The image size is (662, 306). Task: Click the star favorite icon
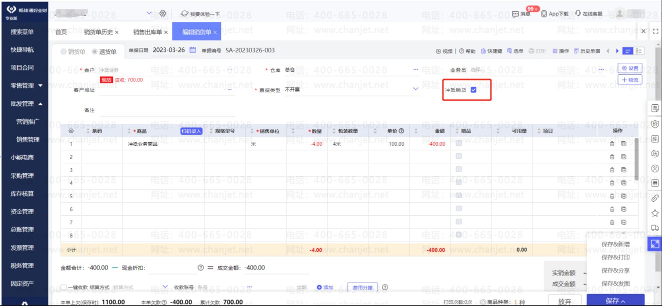click(x=654, y=213)
